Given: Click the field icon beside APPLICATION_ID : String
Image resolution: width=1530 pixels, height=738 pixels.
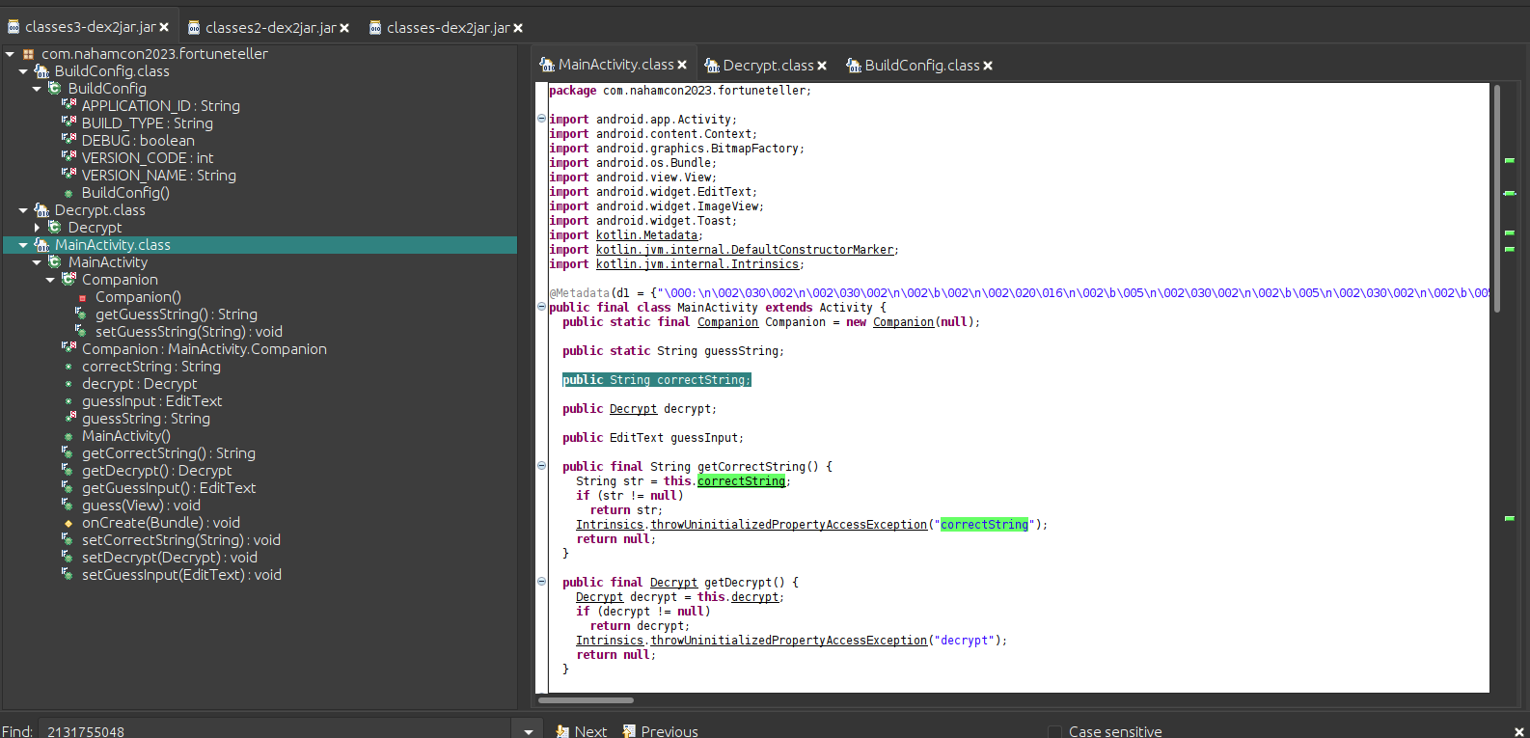Looking at the screenshot, I should coord(68,106).
